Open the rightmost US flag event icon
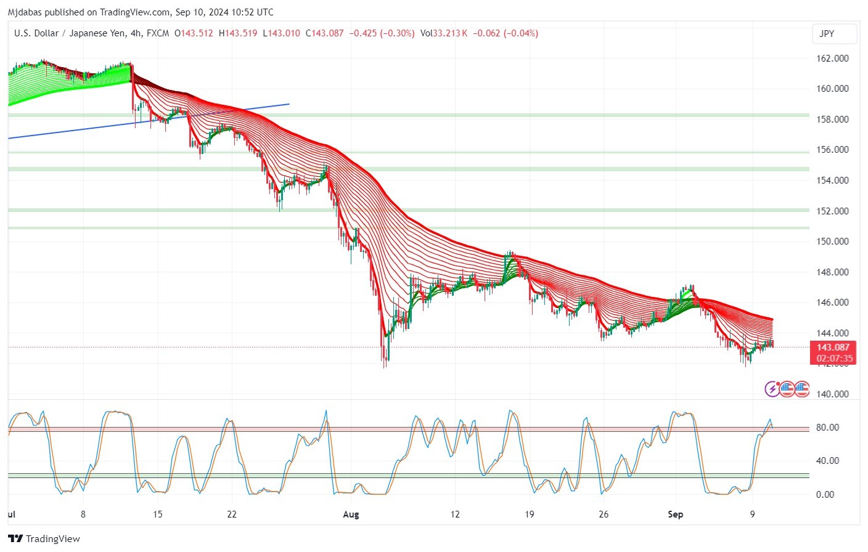The image size is (868, 552). (801, 389)
